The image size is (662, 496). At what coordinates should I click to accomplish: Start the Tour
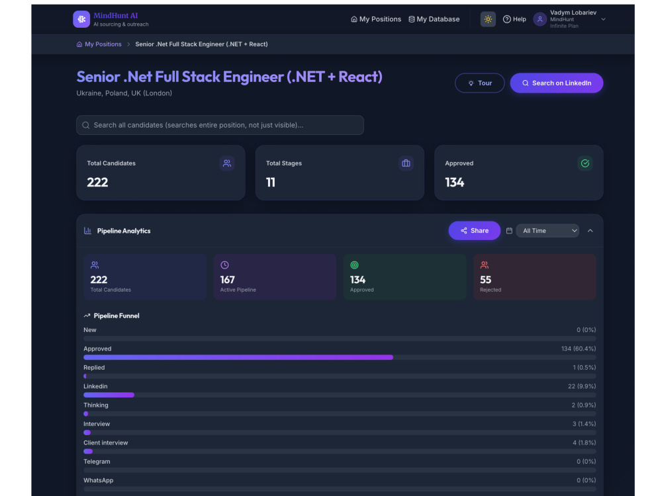coord(479,83)
